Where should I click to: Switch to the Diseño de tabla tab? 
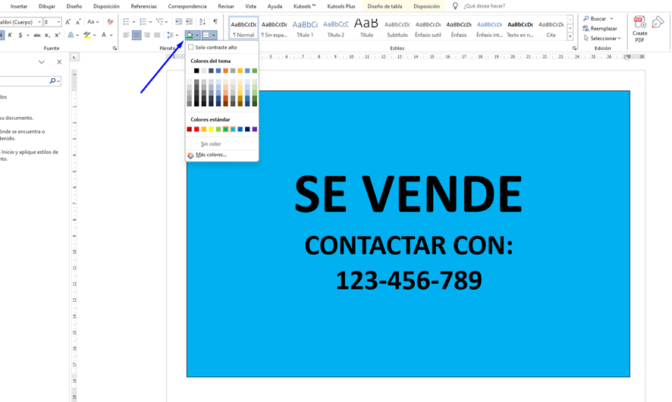pos(385,6)
